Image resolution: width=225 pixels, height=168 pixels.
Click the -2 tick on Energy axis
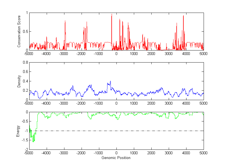tap(26, 150)
